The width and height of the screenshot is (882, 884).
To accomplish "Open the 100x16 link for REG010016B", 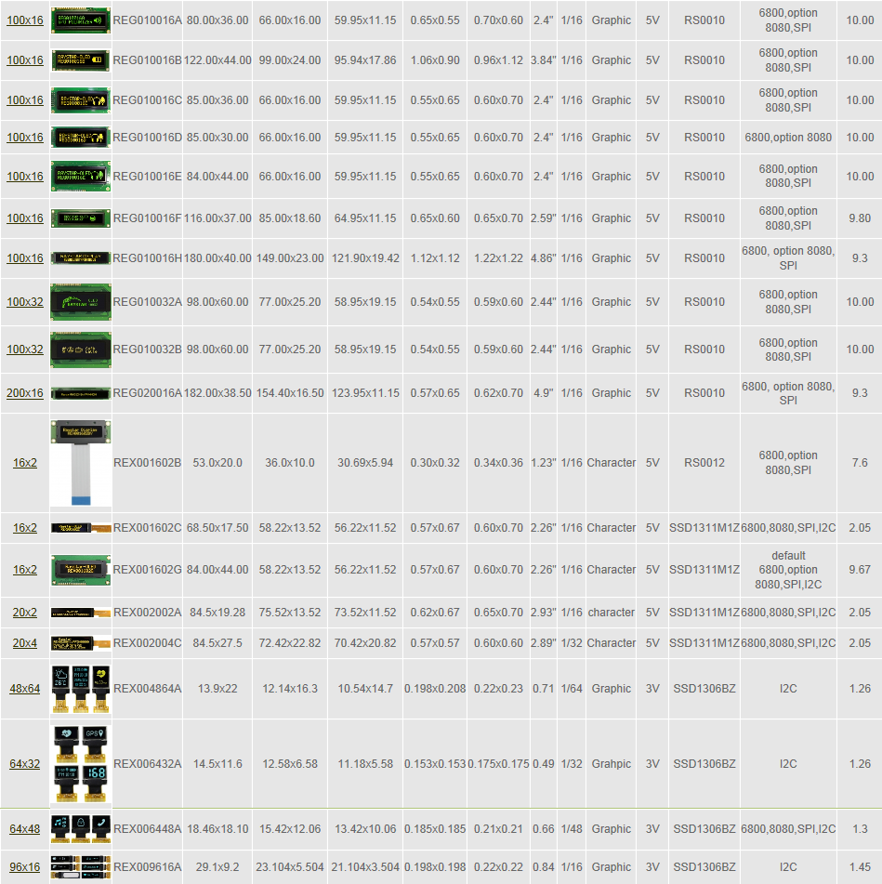I will [25, 60].
